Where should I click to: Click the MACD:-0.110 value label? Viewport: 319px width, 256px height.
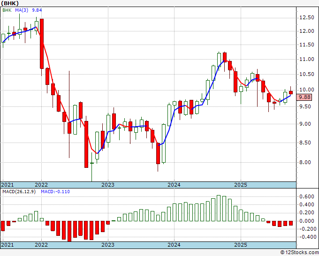pyautogui.click(x=55, y=192)
